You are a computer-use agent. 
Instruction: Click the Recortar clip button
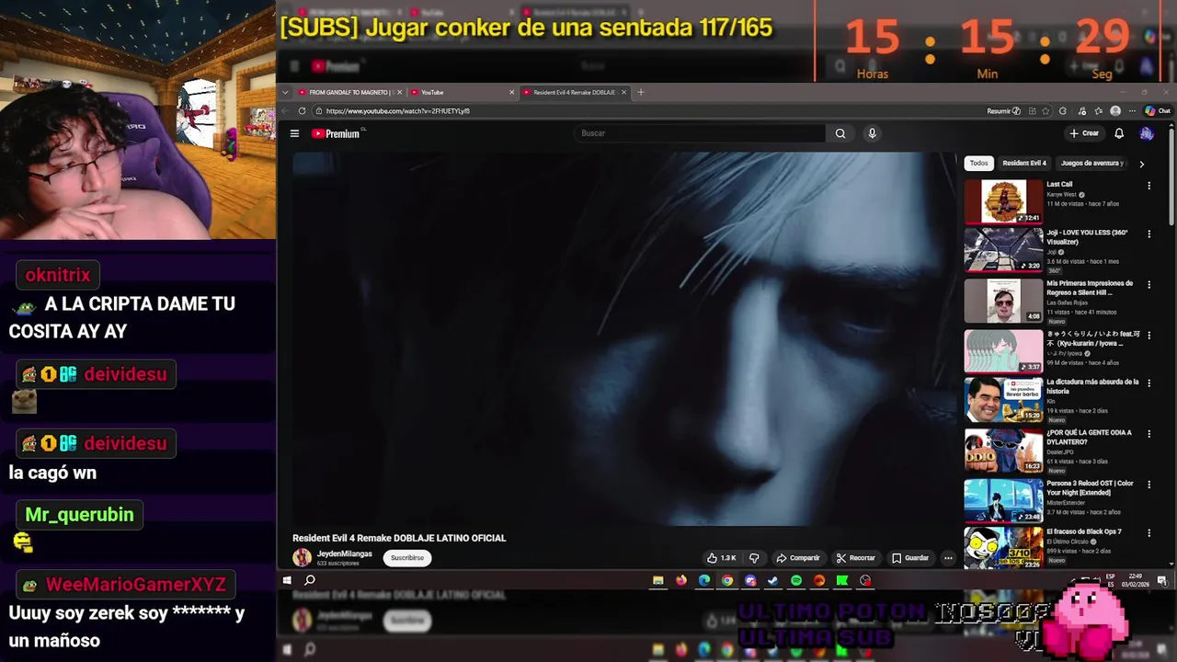point(856,558)
